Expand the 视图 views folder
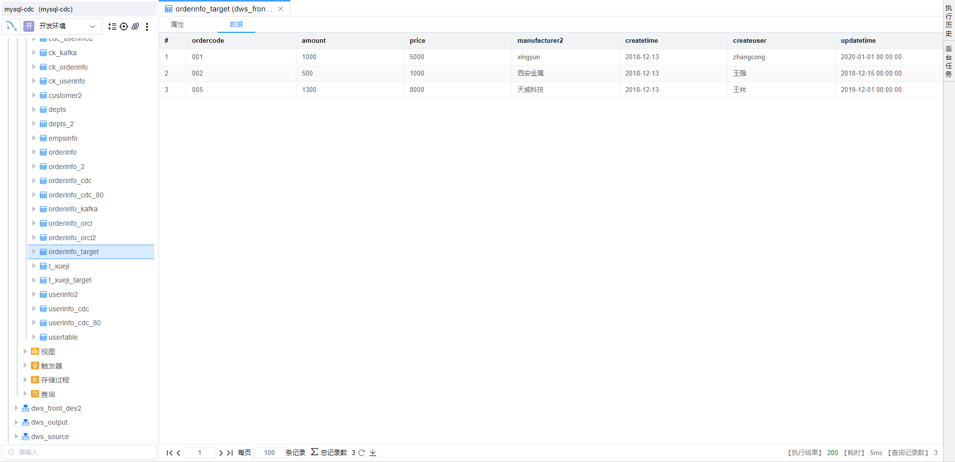 (x=25, y=352)
